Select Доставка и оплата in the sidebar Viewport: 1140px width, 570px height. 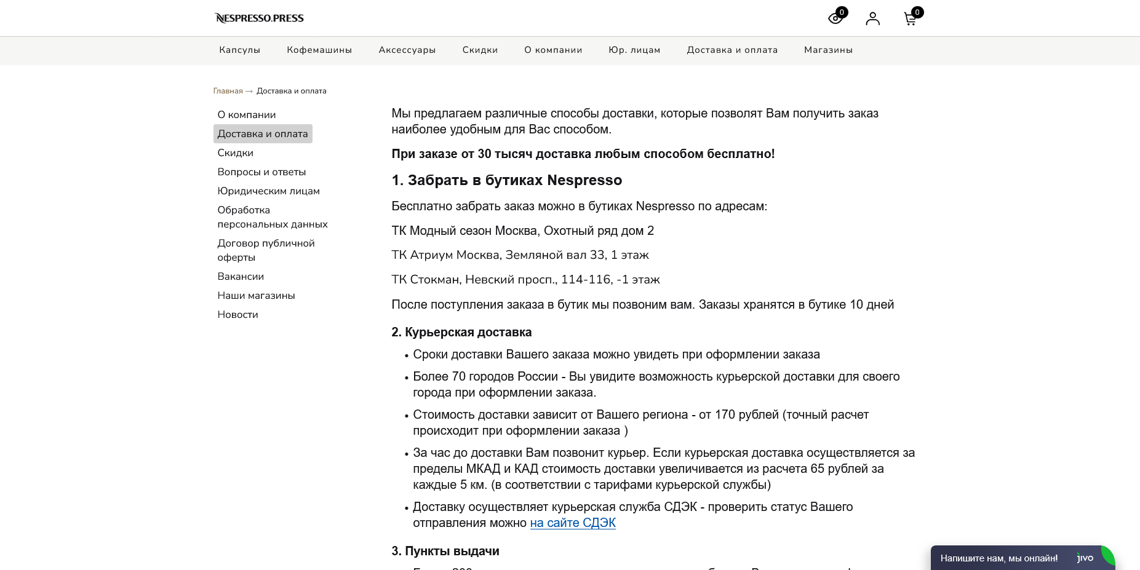coord(263,134)
